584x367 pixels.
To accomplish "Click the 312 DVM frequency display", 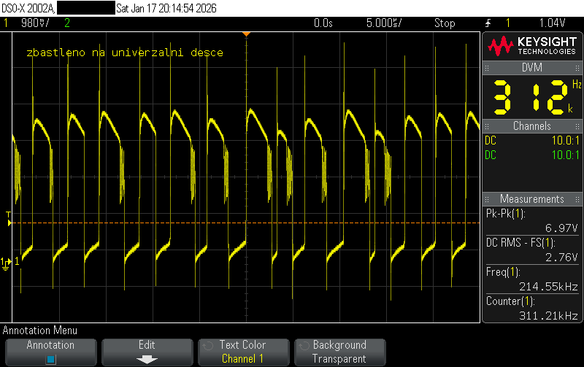I will [530, 96].
